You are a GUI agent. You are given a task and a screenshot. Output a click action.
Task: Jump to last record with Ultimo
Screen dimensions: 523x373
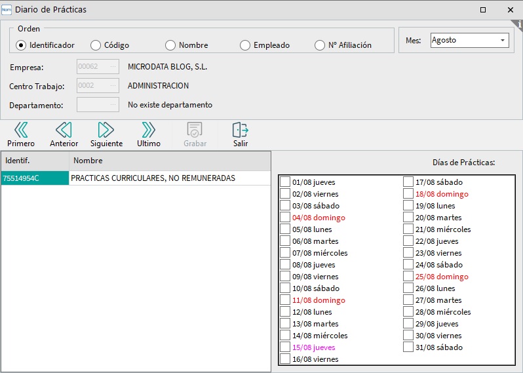(x=149, y=130)
